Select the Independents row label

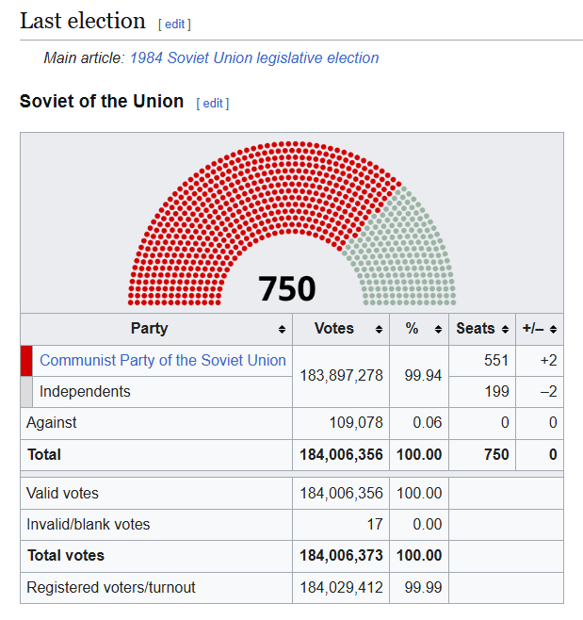pos(85,391)
